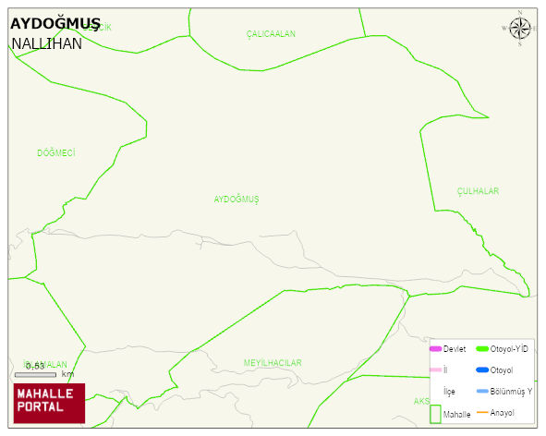Click the Mahalle green rectangle legend icon

tap(435, 414)
